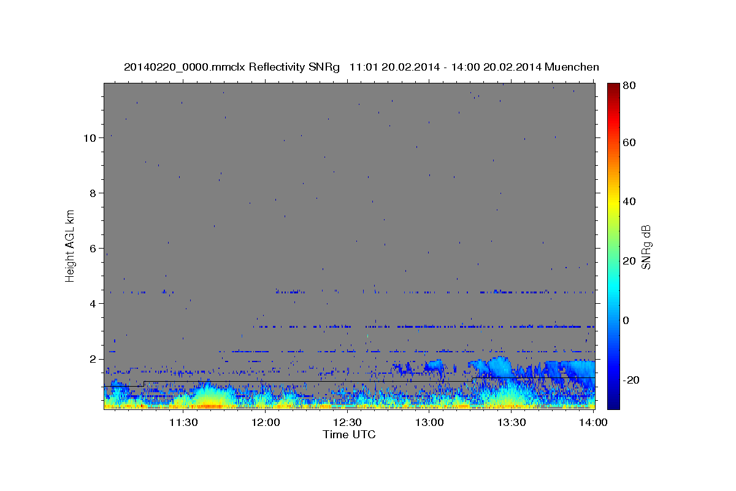Click the 12:00 time tick label
Screen dimensions: 736x491
265,422
